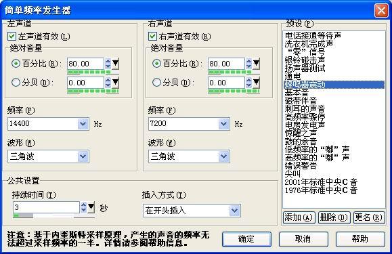Click left channel decibel field 0.00

click(85, 83)
